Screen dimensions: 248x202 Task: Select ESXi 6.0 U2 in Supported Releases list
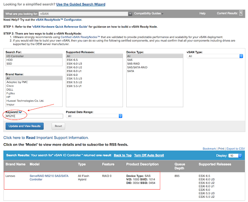pyautogui.click(x=94, y=67)
